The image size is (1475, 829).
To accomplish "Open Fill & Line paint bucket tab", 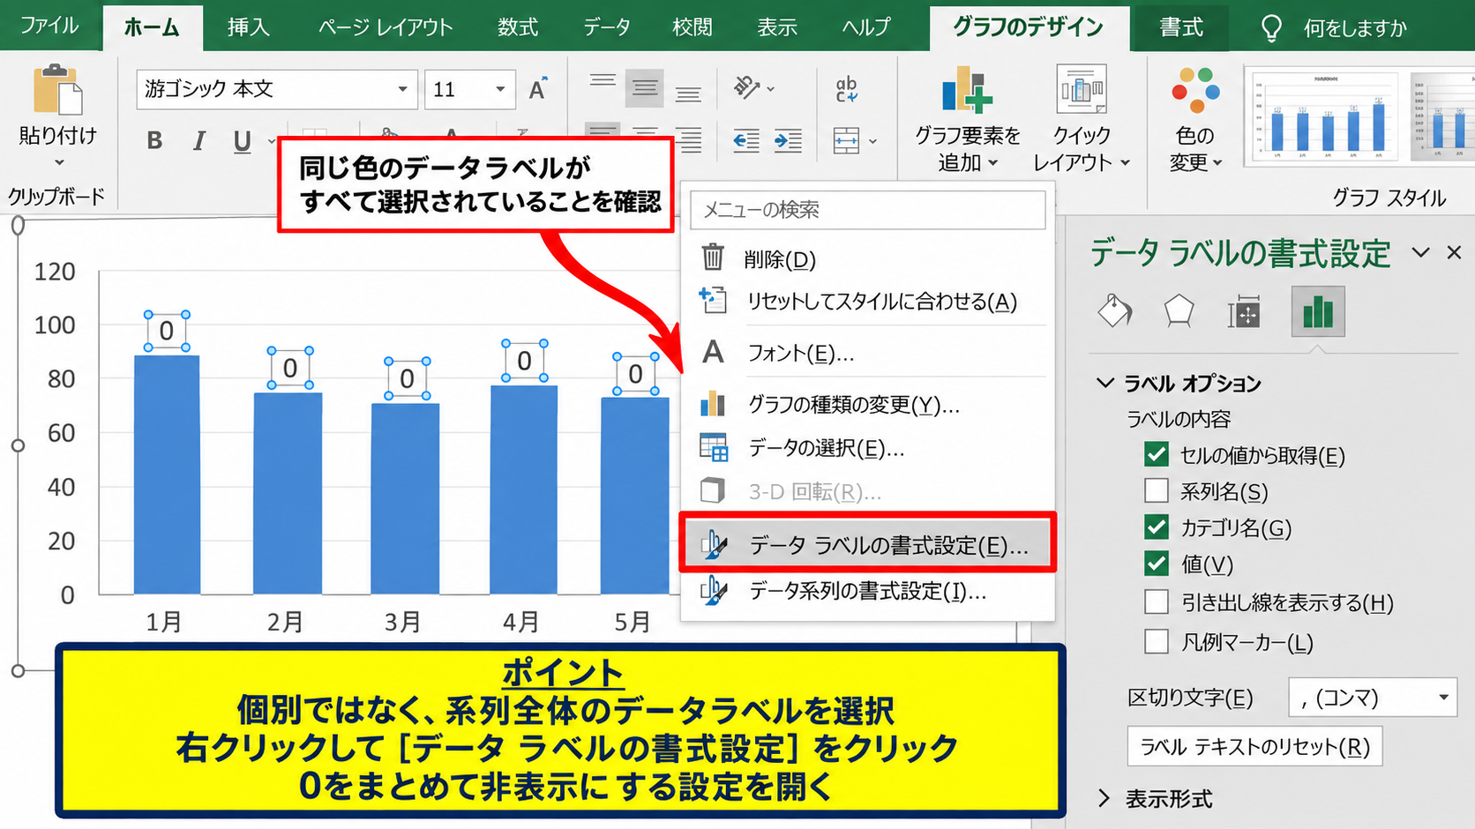I will pos(1114,311).
